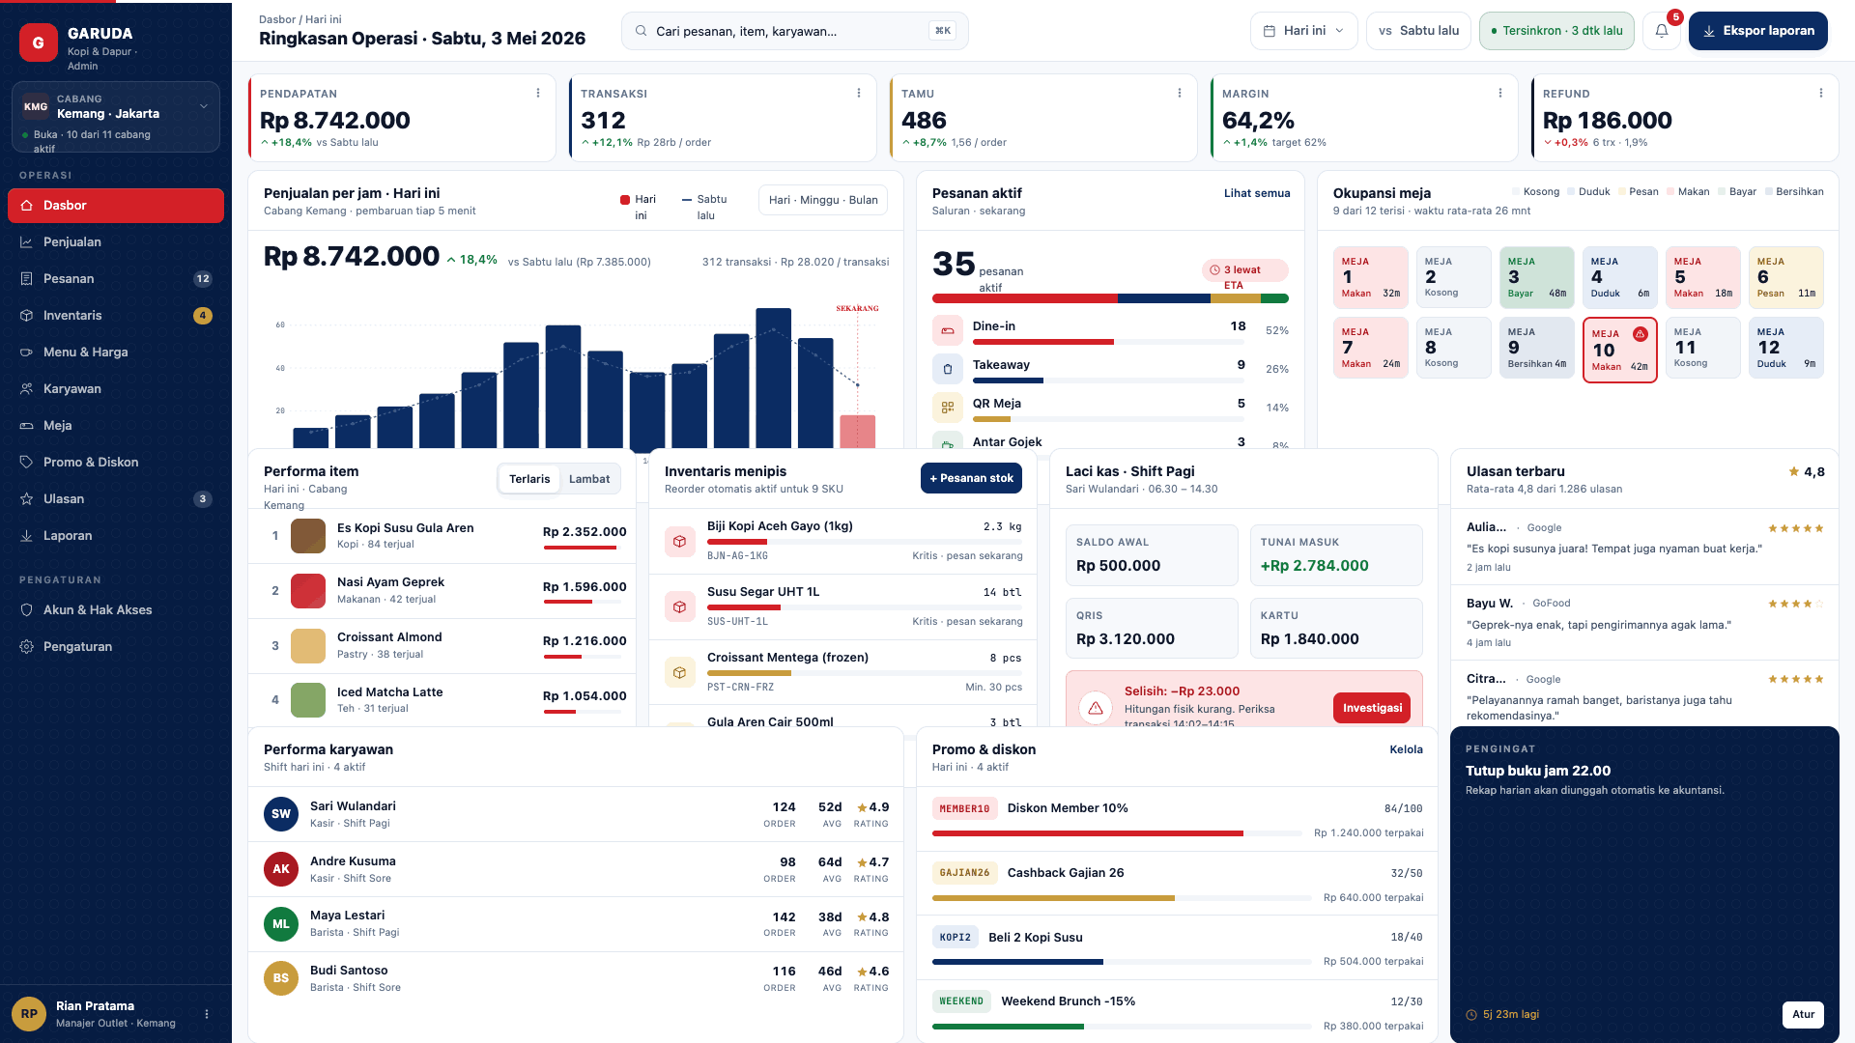This screenshot has width=1855, height=1043.
Task: Toggle the Sabtu lalu chart legend
Action: tap(704, 207)
